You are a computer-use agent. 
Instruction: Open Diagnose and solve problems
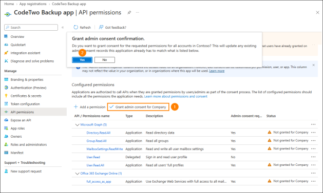click(x=32, y=61)
